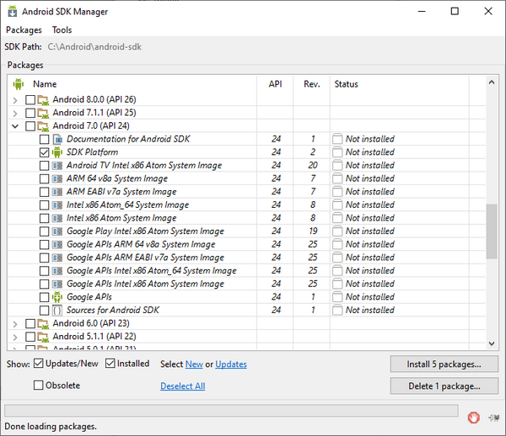Click the red stop hand icon in status bar
This screenshot has width=506, height=436.
(473, 417)
